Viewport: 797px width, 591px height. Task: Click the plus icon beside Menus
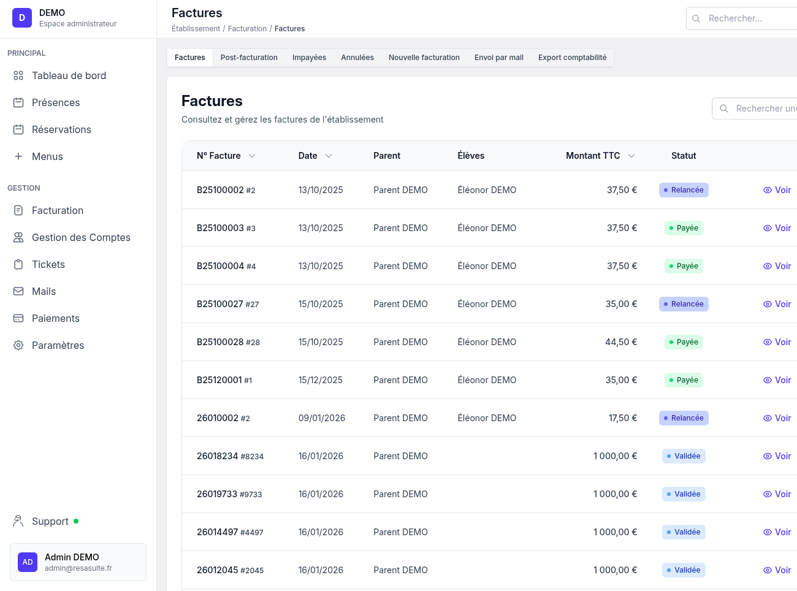(x=18, y=156)
